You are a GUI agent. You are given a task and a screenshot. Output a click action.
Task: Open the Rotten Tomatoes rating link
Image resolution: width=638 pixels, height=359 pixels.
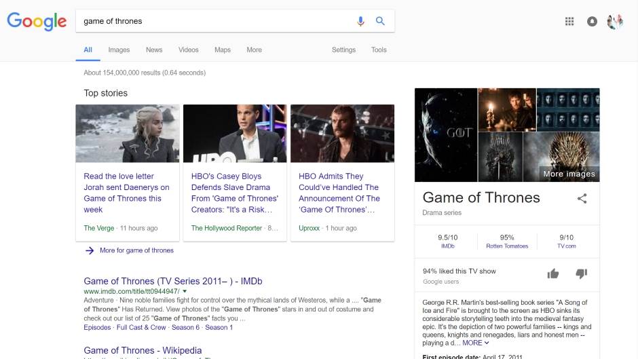(507, 246)
